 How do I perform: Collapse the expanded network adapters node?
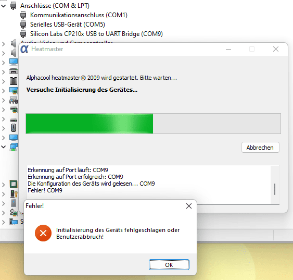(3, 147)
